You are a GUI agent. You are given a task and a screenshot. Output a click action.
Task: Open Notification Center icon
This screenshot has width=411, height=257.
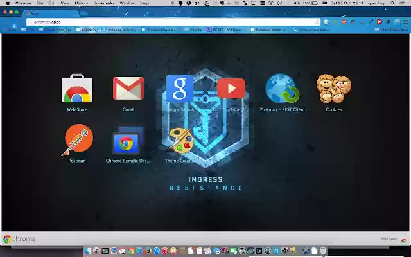(403, 3)
